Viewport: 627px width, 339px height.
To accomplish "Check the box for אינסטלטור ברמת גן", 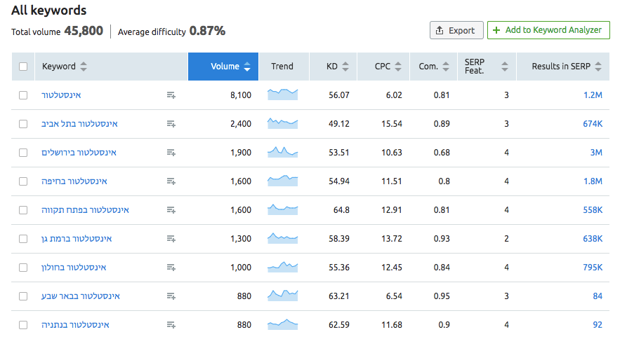I will click(x=23, y=239).
